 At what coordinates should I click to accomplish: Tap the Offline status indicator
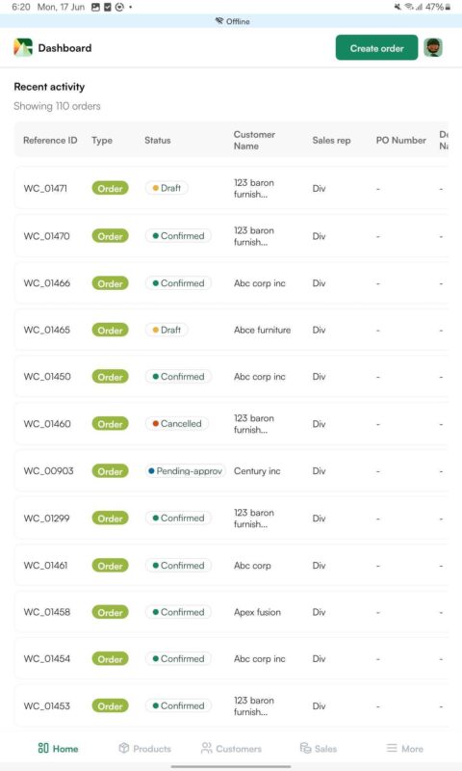click(x=232, y=21)
